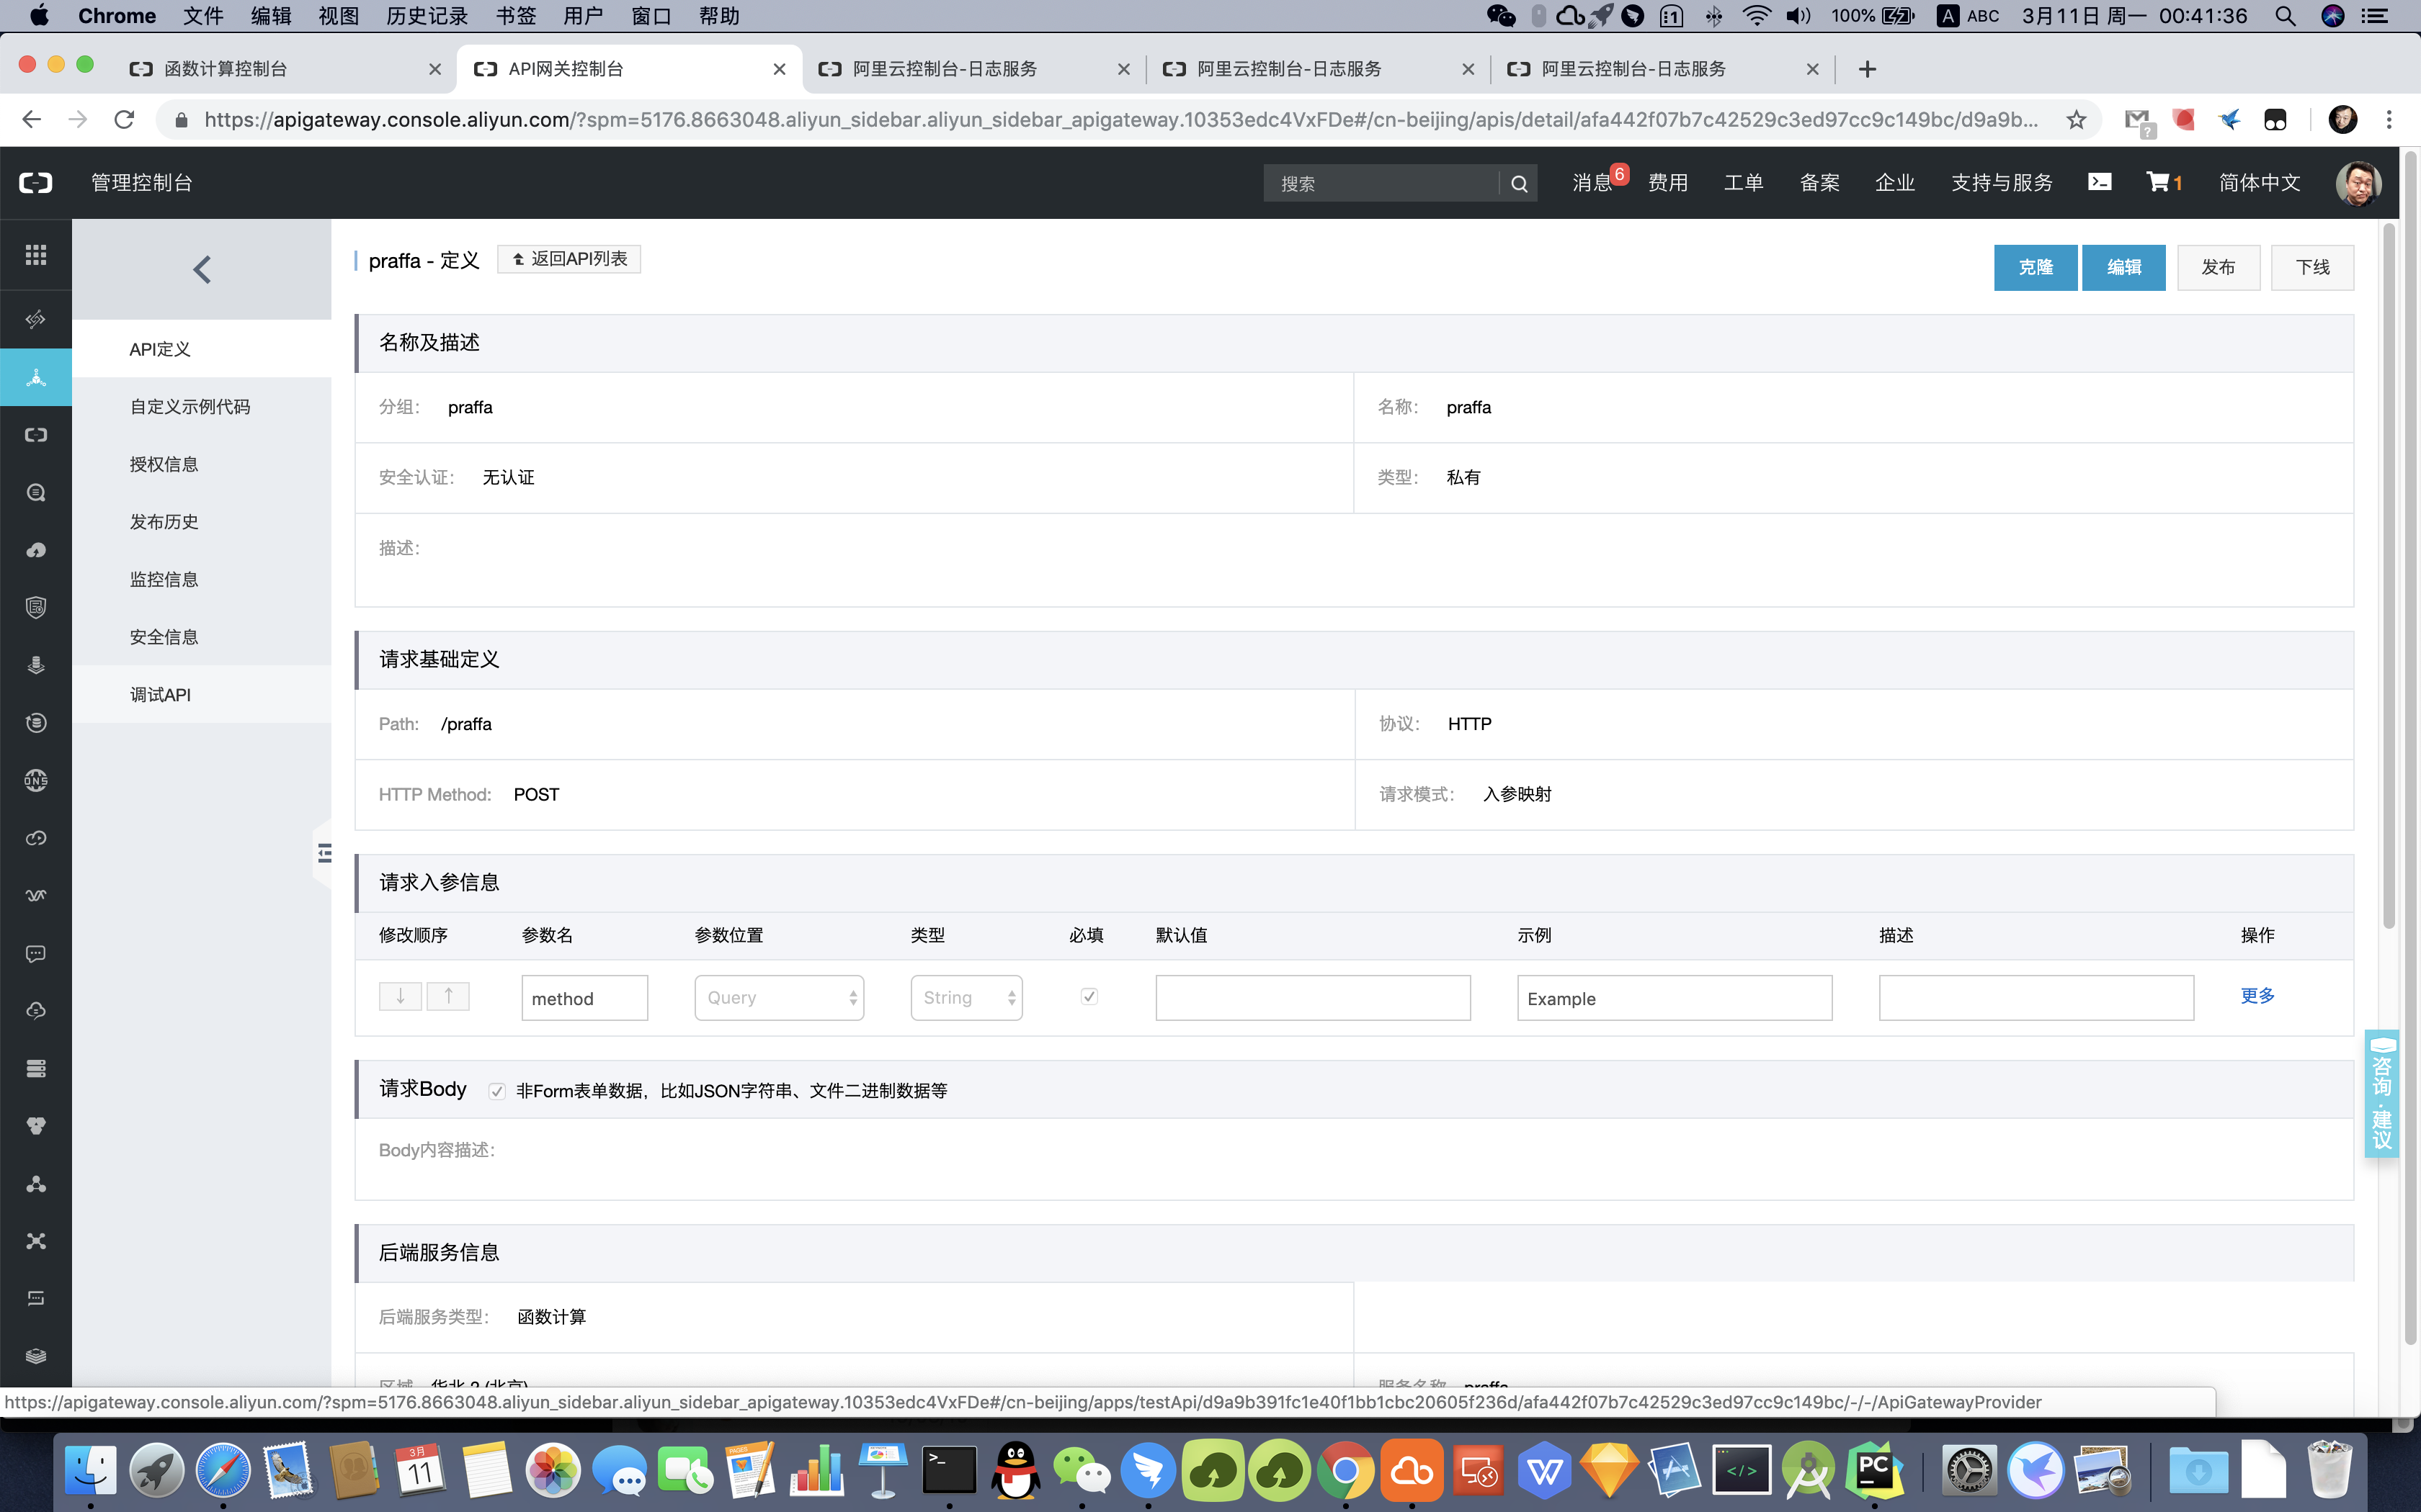Switch to 函数计算控制台 browser tab
The width and height of the screenshot is (2421, 1512).
[x=285, y=69]
